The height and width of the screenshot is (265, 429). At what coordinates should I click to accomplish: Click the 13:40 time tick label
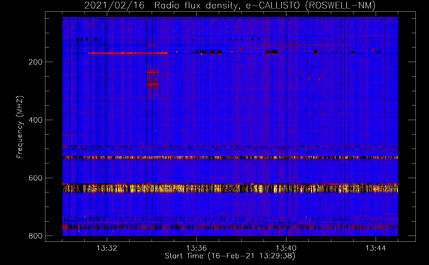point(286,248)
